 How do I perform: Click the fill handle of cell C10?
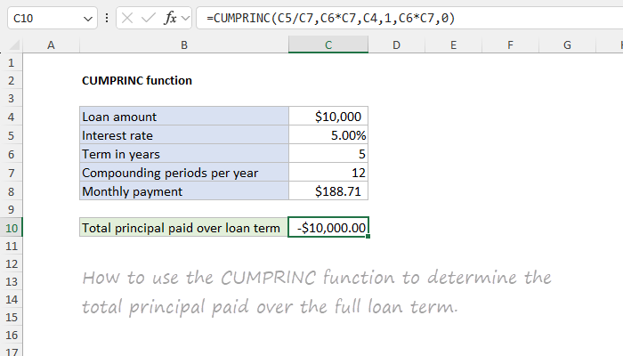[x=368, y=237]
